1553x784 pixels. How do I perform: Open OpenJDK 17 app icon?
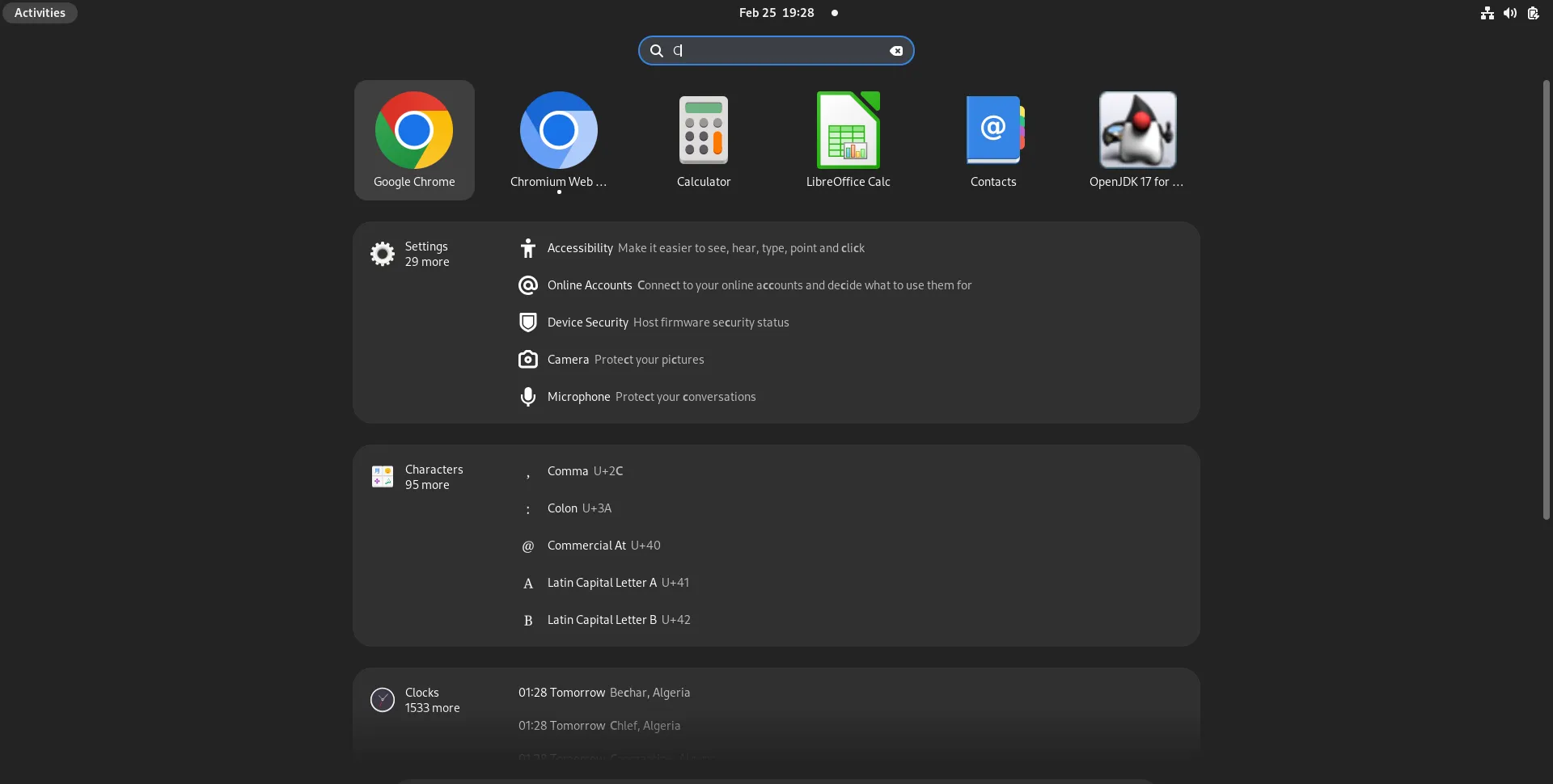click(x=1137, y=140)
